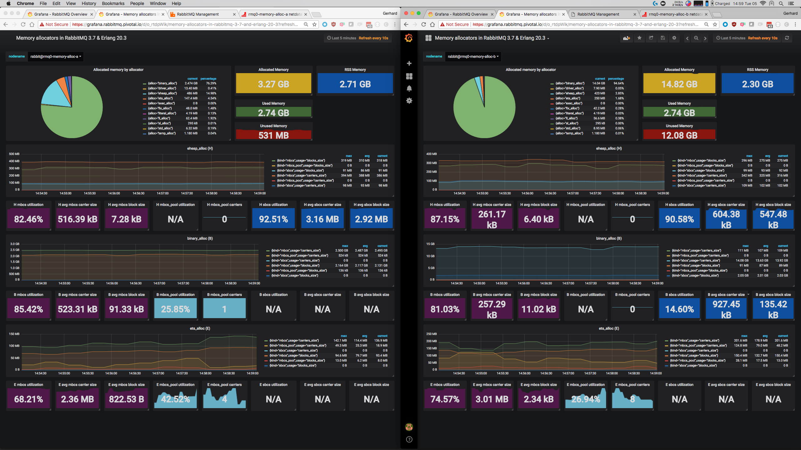
Task: Sort right binary_alloc legend by avg
Action: (766, 246)
